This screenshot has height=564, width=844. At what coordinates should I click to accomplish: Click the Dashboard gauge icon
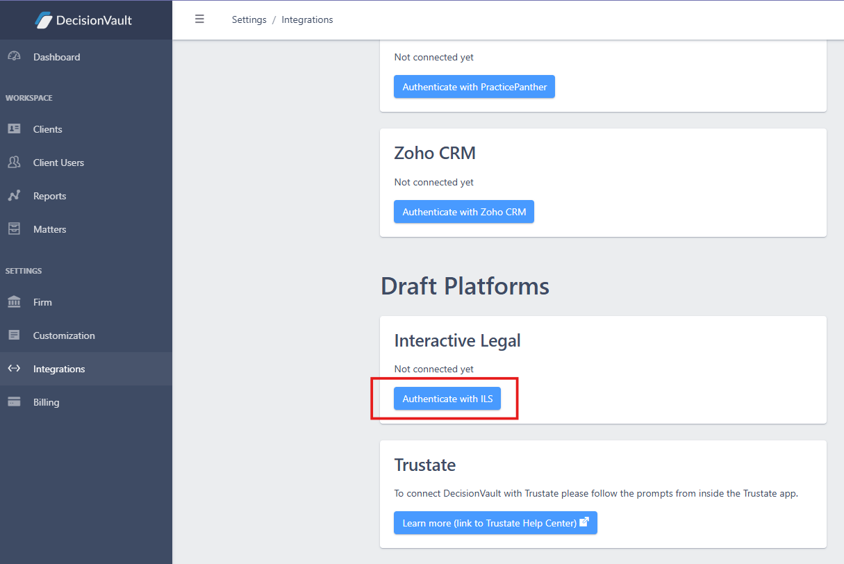point(14,57)
